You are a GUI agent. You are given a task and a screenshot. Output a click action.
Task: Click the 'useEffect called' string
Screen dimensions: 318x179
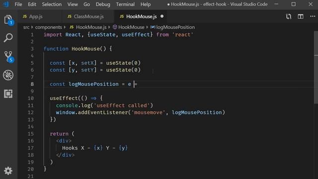click(122, 105)
